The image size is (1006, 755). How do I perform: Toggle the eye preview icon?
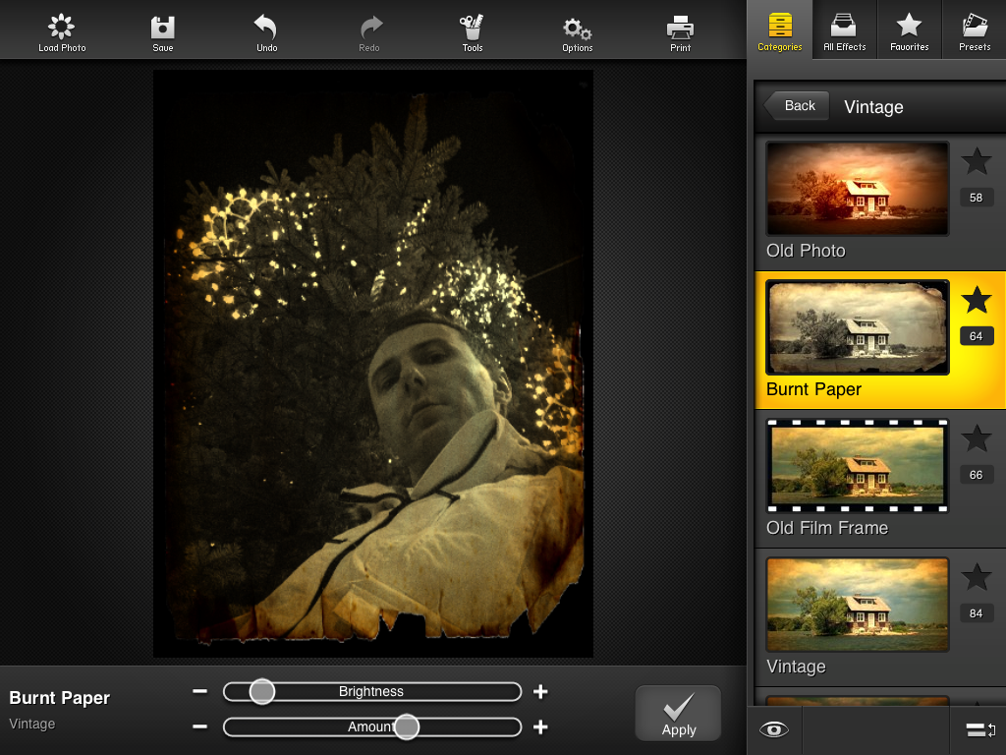774,729
